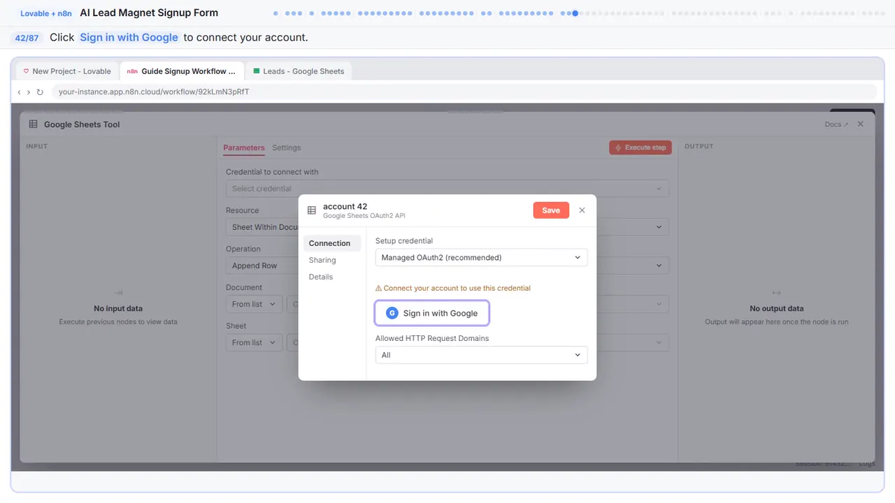
Task: Click the highlighted current step dot in progress bar
Action: coord(575,13)
